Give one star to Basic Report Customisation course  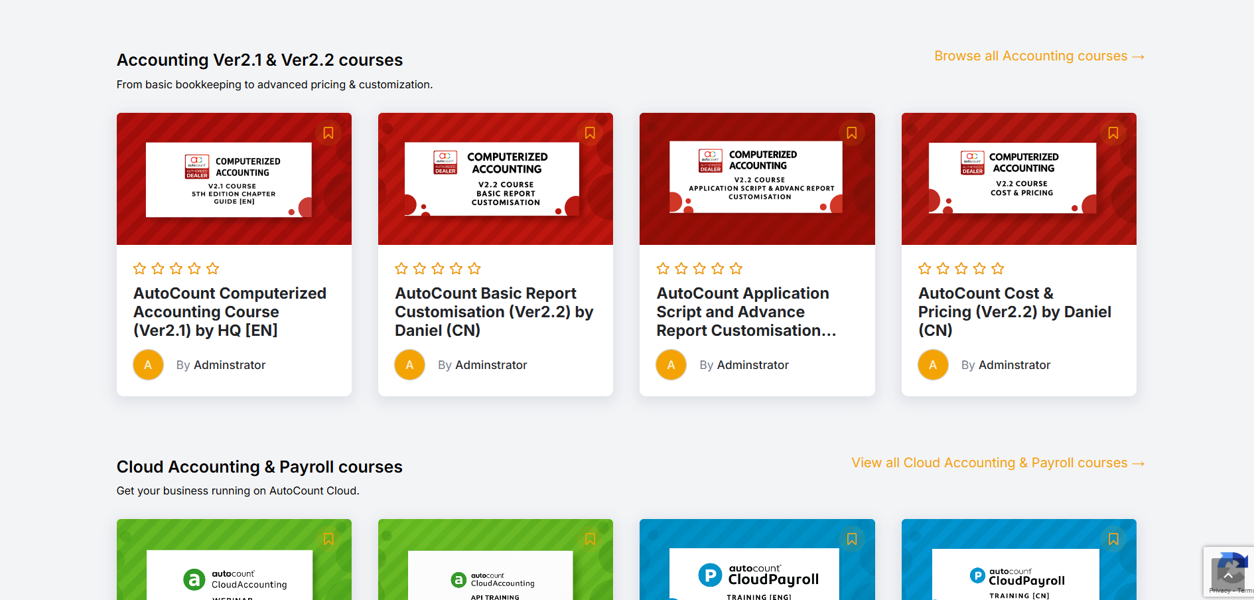[401, 268]
